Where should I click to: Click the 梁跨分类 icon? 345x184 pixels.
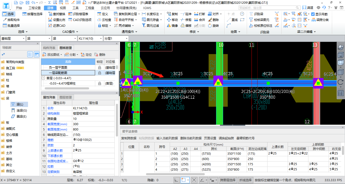314,20
